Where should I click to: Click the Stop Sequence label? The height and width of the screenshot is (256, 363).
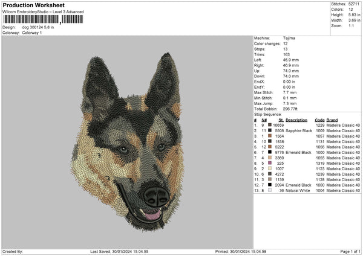coord(267,114)
